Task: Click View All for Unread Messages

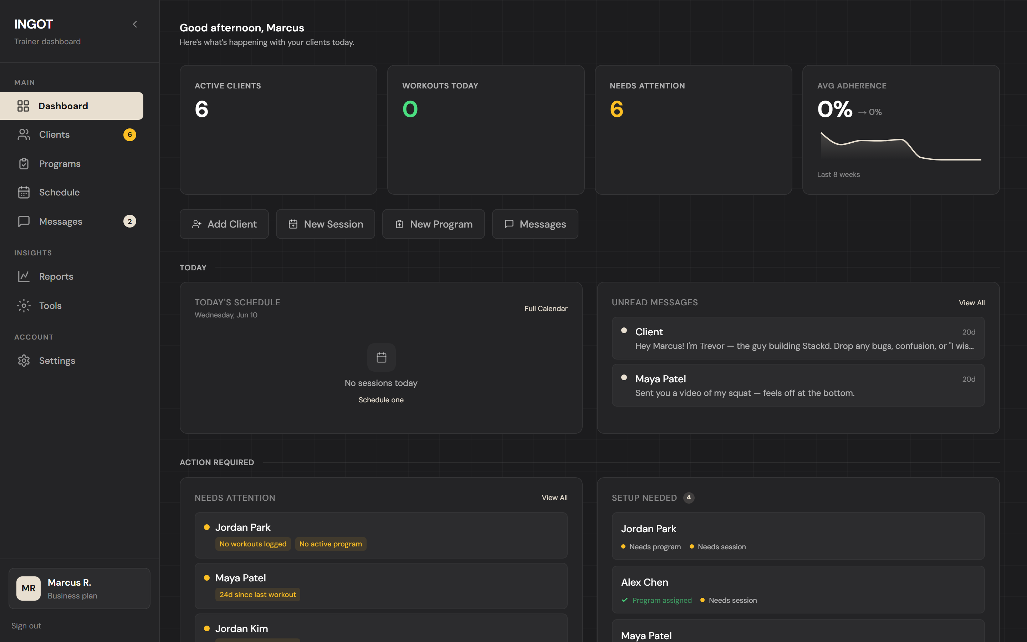Action: click(x=972, y=303)
